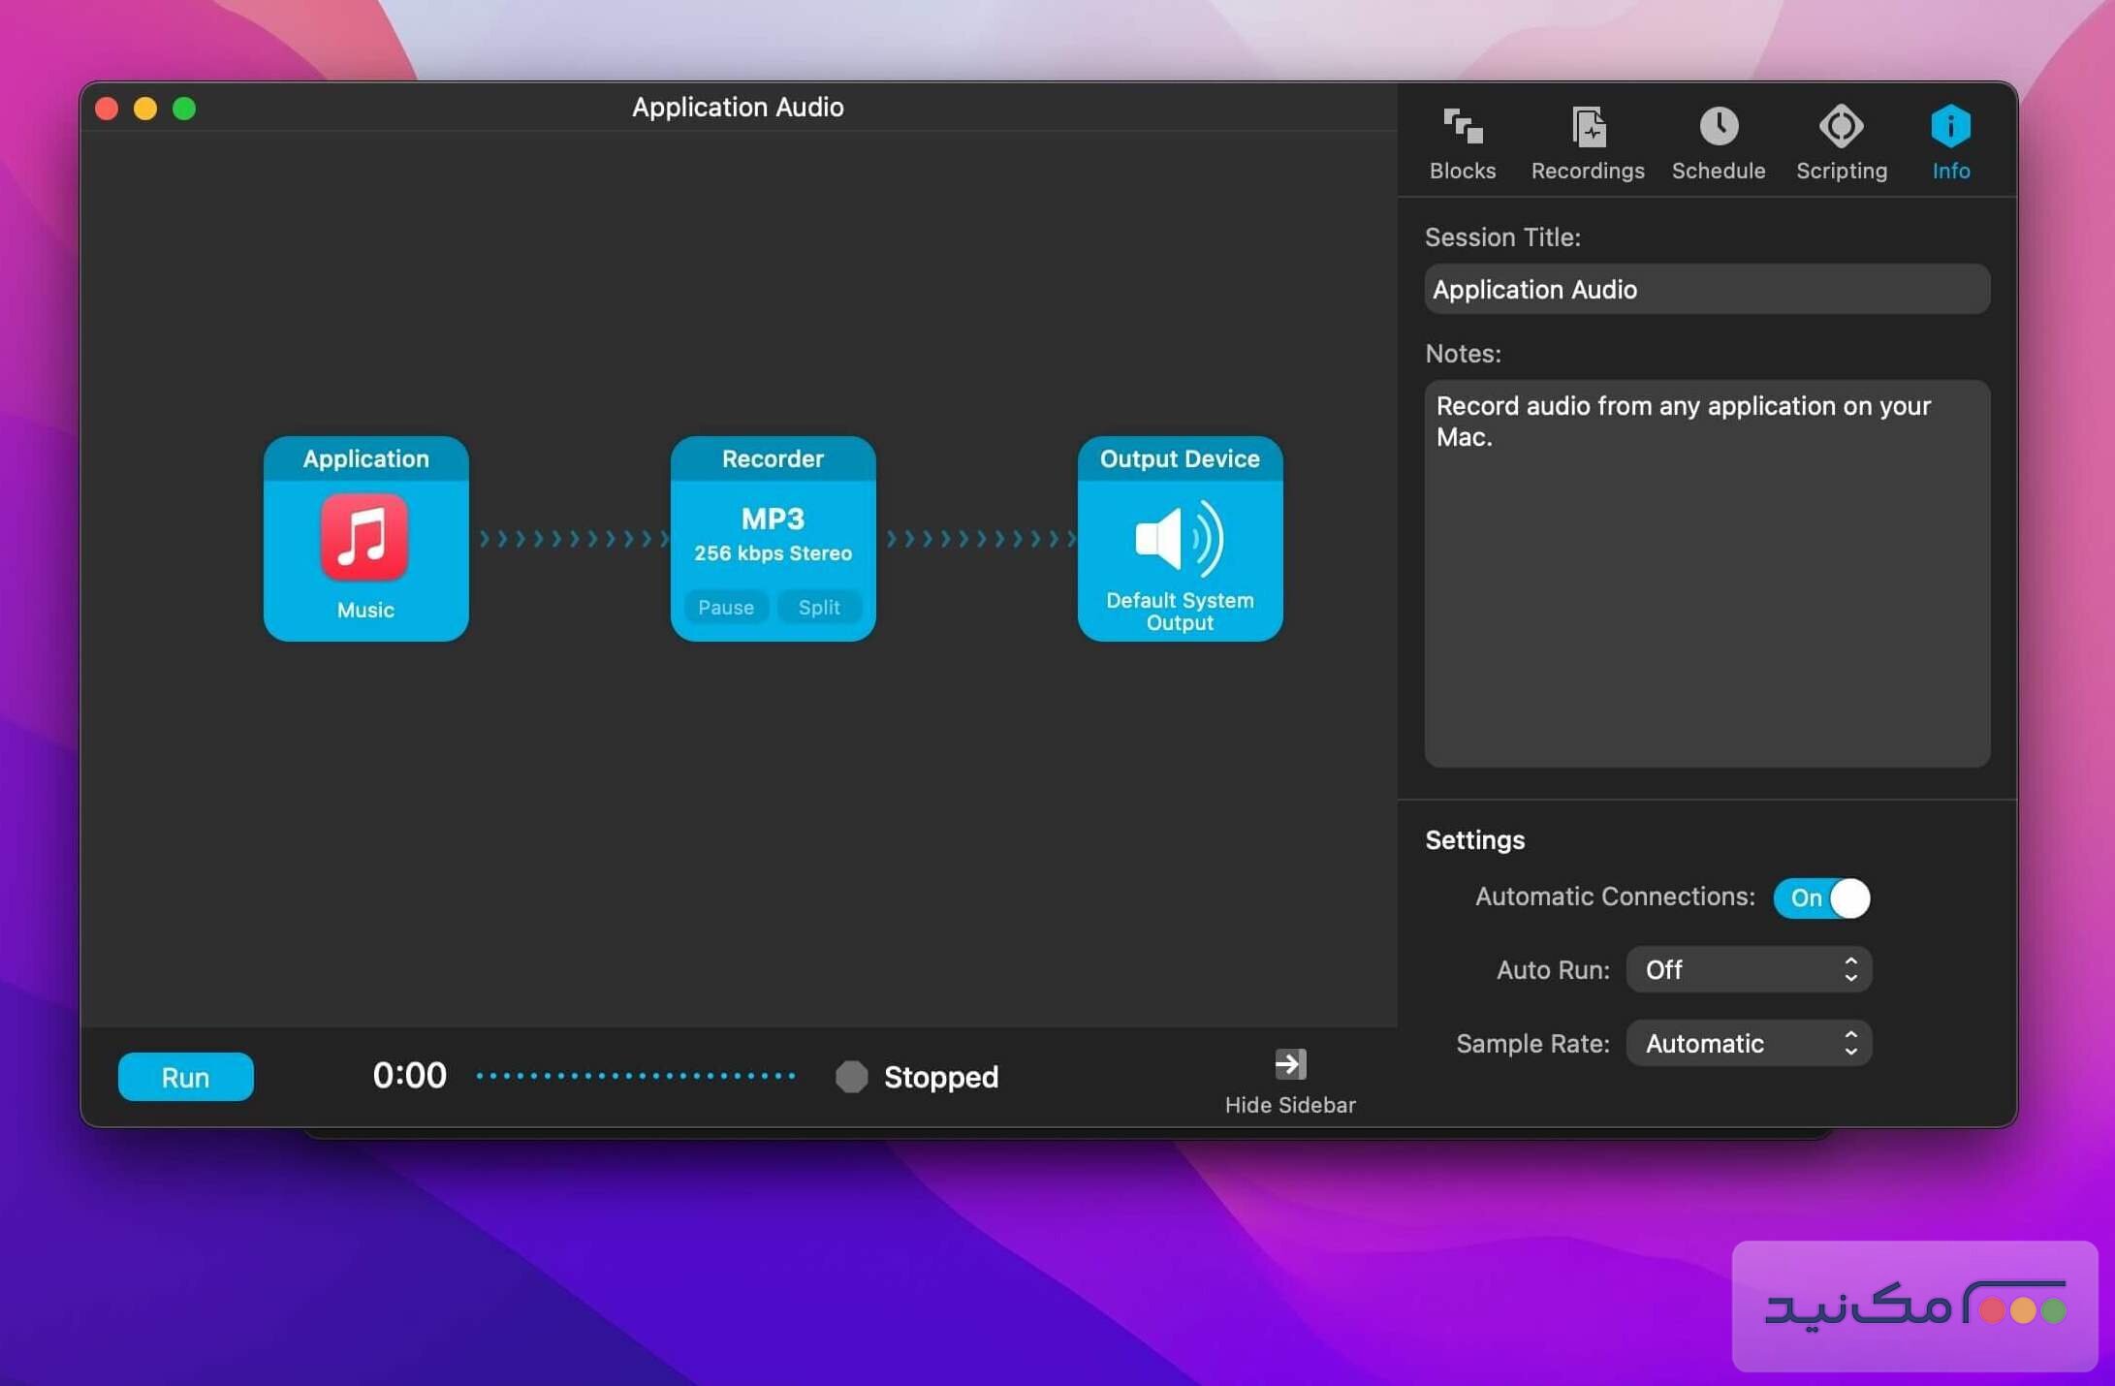Open the Schedule panel
Viewport: 2115px width, 1386px height.
tap(1718, 141)
